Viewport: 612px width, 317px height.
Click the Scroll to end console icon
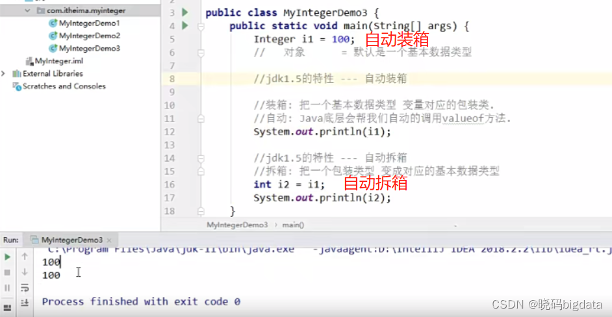[x=25, y=302]
